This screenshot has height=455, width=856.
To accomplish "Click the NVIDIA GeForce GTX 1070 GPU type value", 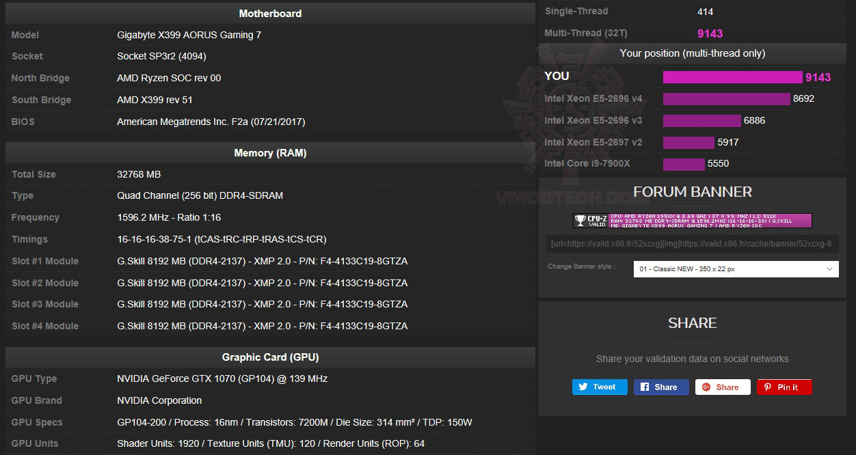I will tap(222, 378).
